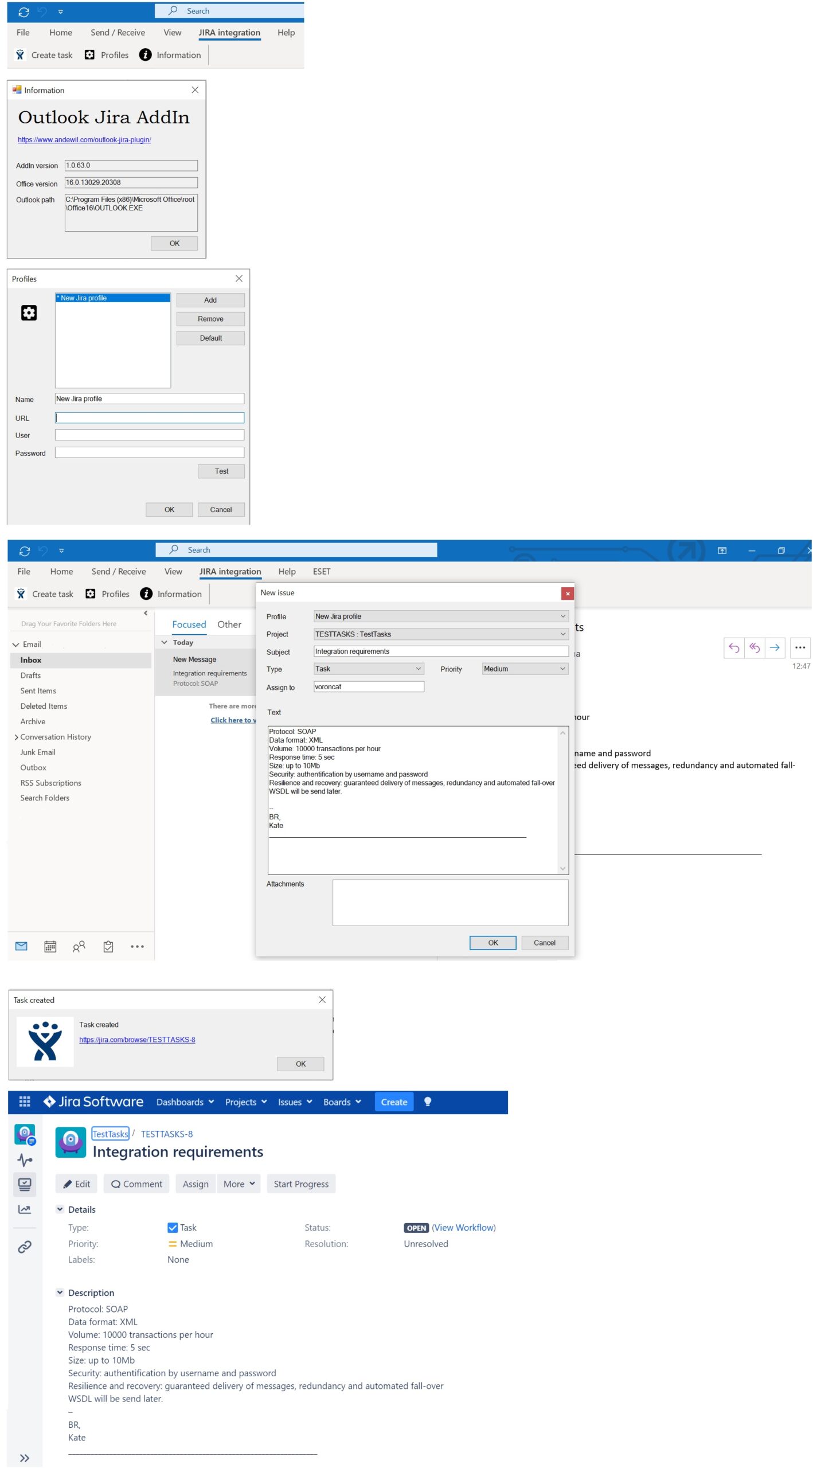Open the Dashboards menu in Jira
Screen dimensions: 813x1468
[x=185, y=1102]
